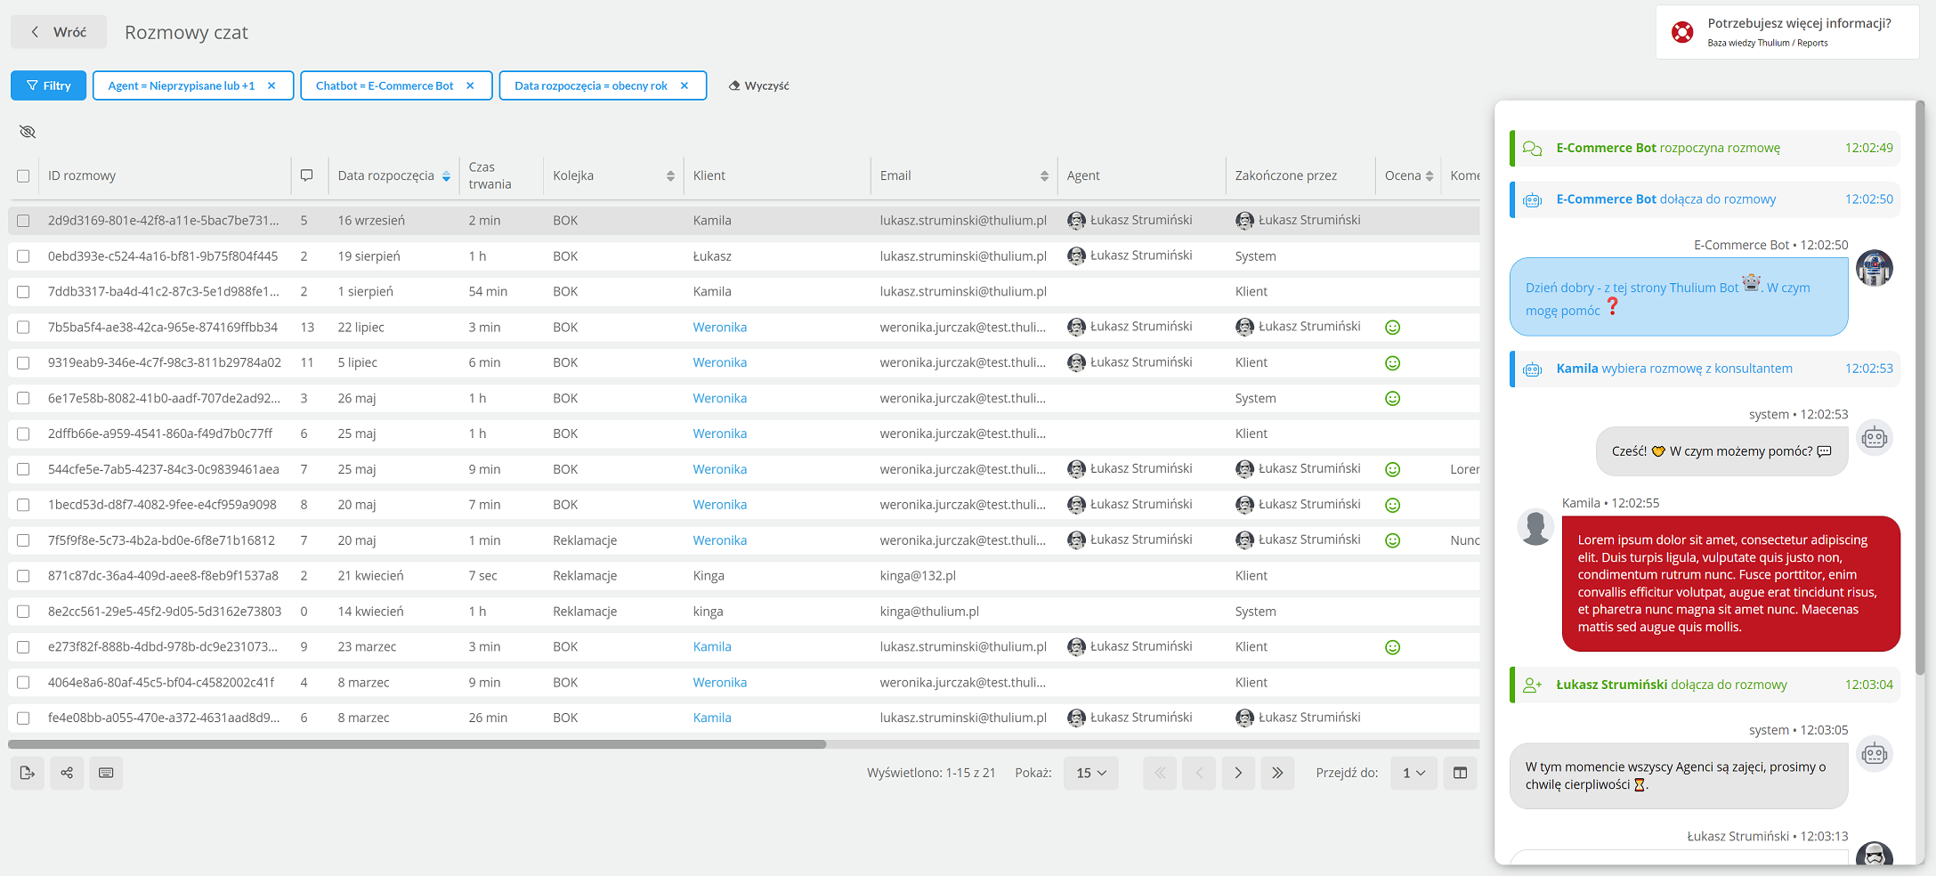This screenshot has height=876, width=1936.
Task: Click the share icon below table
Action: (x=67, y=773)
